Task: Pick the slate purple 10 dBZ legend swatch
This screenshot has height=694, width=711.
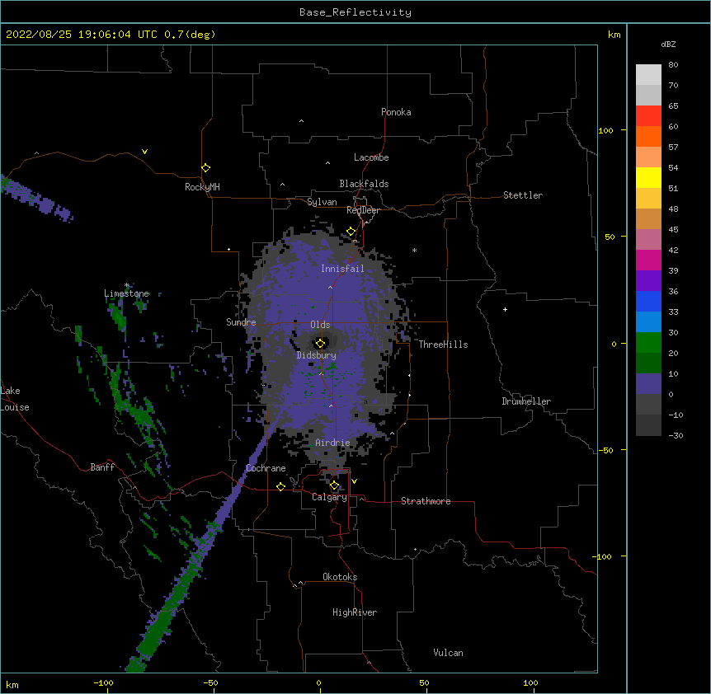Action: 648,383
